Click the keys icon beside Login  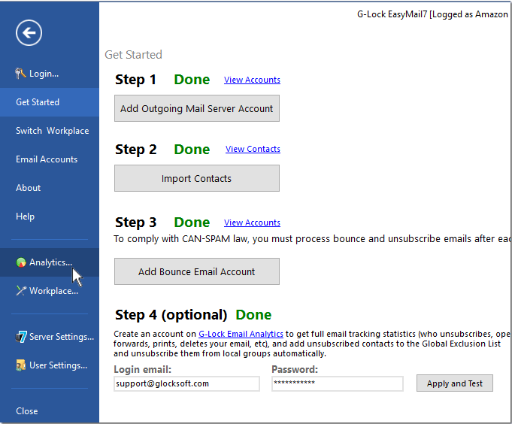20,74
